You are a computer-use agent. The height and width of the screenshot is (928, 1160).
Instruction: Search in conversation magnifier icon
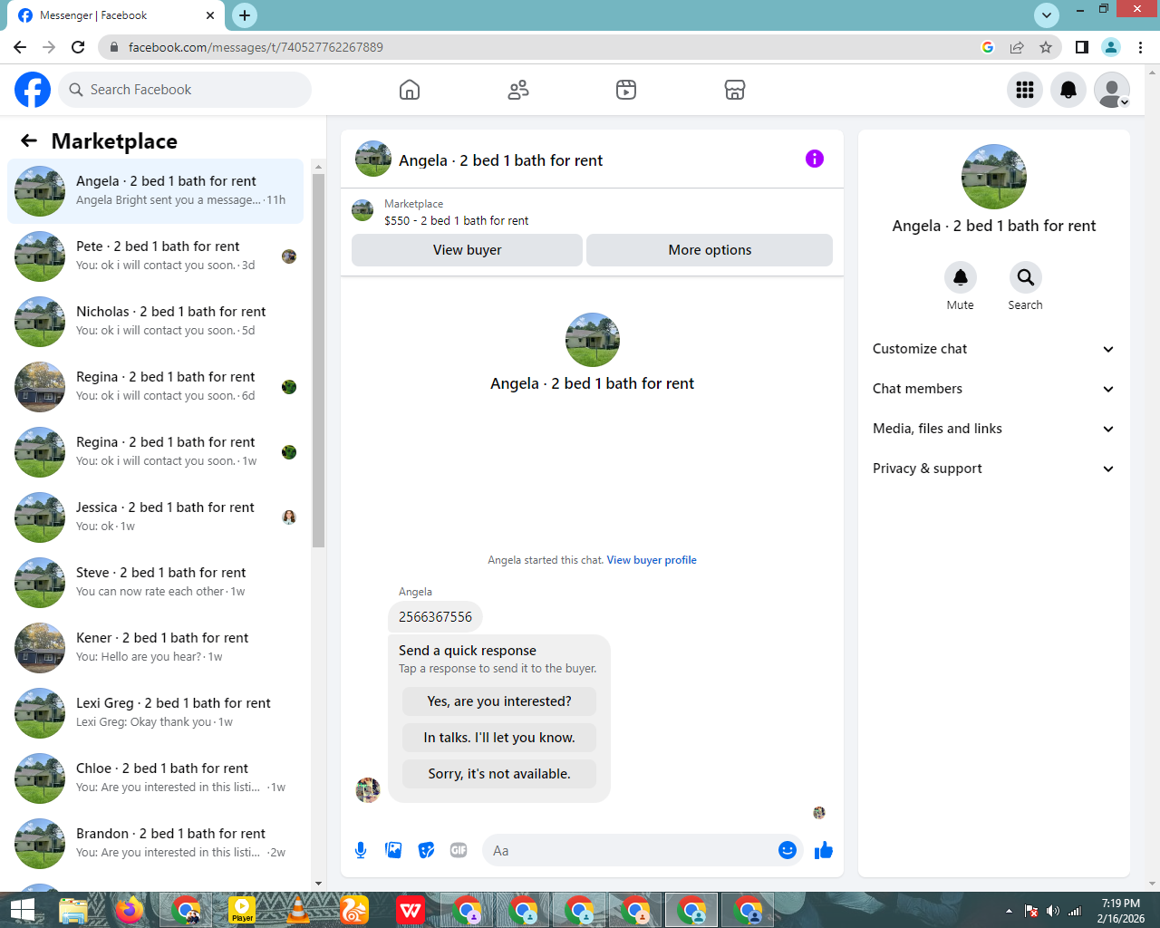pyautogui.click(x=1026, y=277)
